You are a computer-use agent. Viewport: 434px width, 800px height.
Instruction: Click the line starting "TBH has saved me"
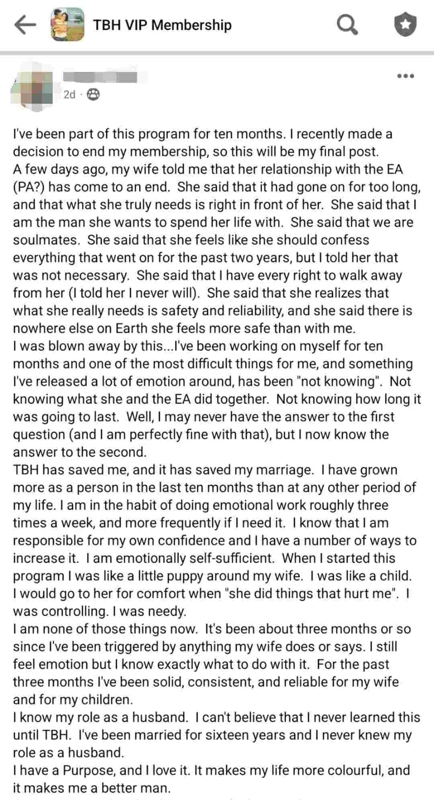pyautogui.click(x=205, y=470)
